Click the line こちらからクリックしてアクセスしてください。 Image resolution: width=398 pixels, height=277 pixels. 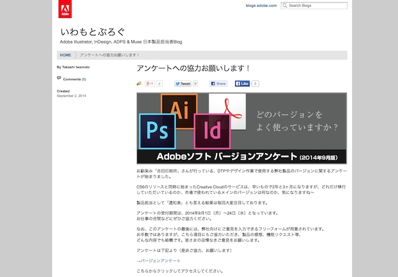click(180, 271)
